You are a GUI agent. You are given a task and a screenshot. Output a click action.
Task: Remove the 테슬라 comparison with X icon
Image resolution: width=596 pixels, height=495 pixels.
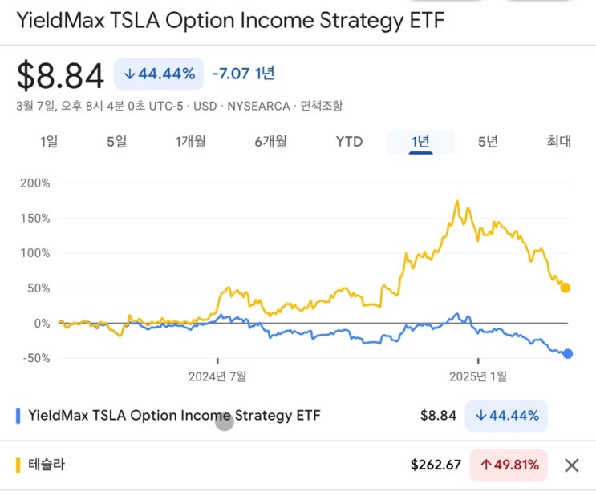coord(571,465)
